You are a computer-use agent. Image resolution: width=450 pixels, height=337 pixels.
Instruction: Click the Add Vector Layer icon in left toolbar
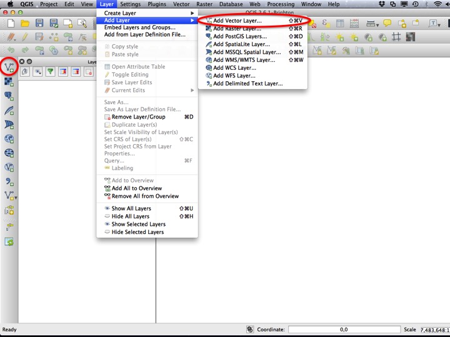coord(9,67)
